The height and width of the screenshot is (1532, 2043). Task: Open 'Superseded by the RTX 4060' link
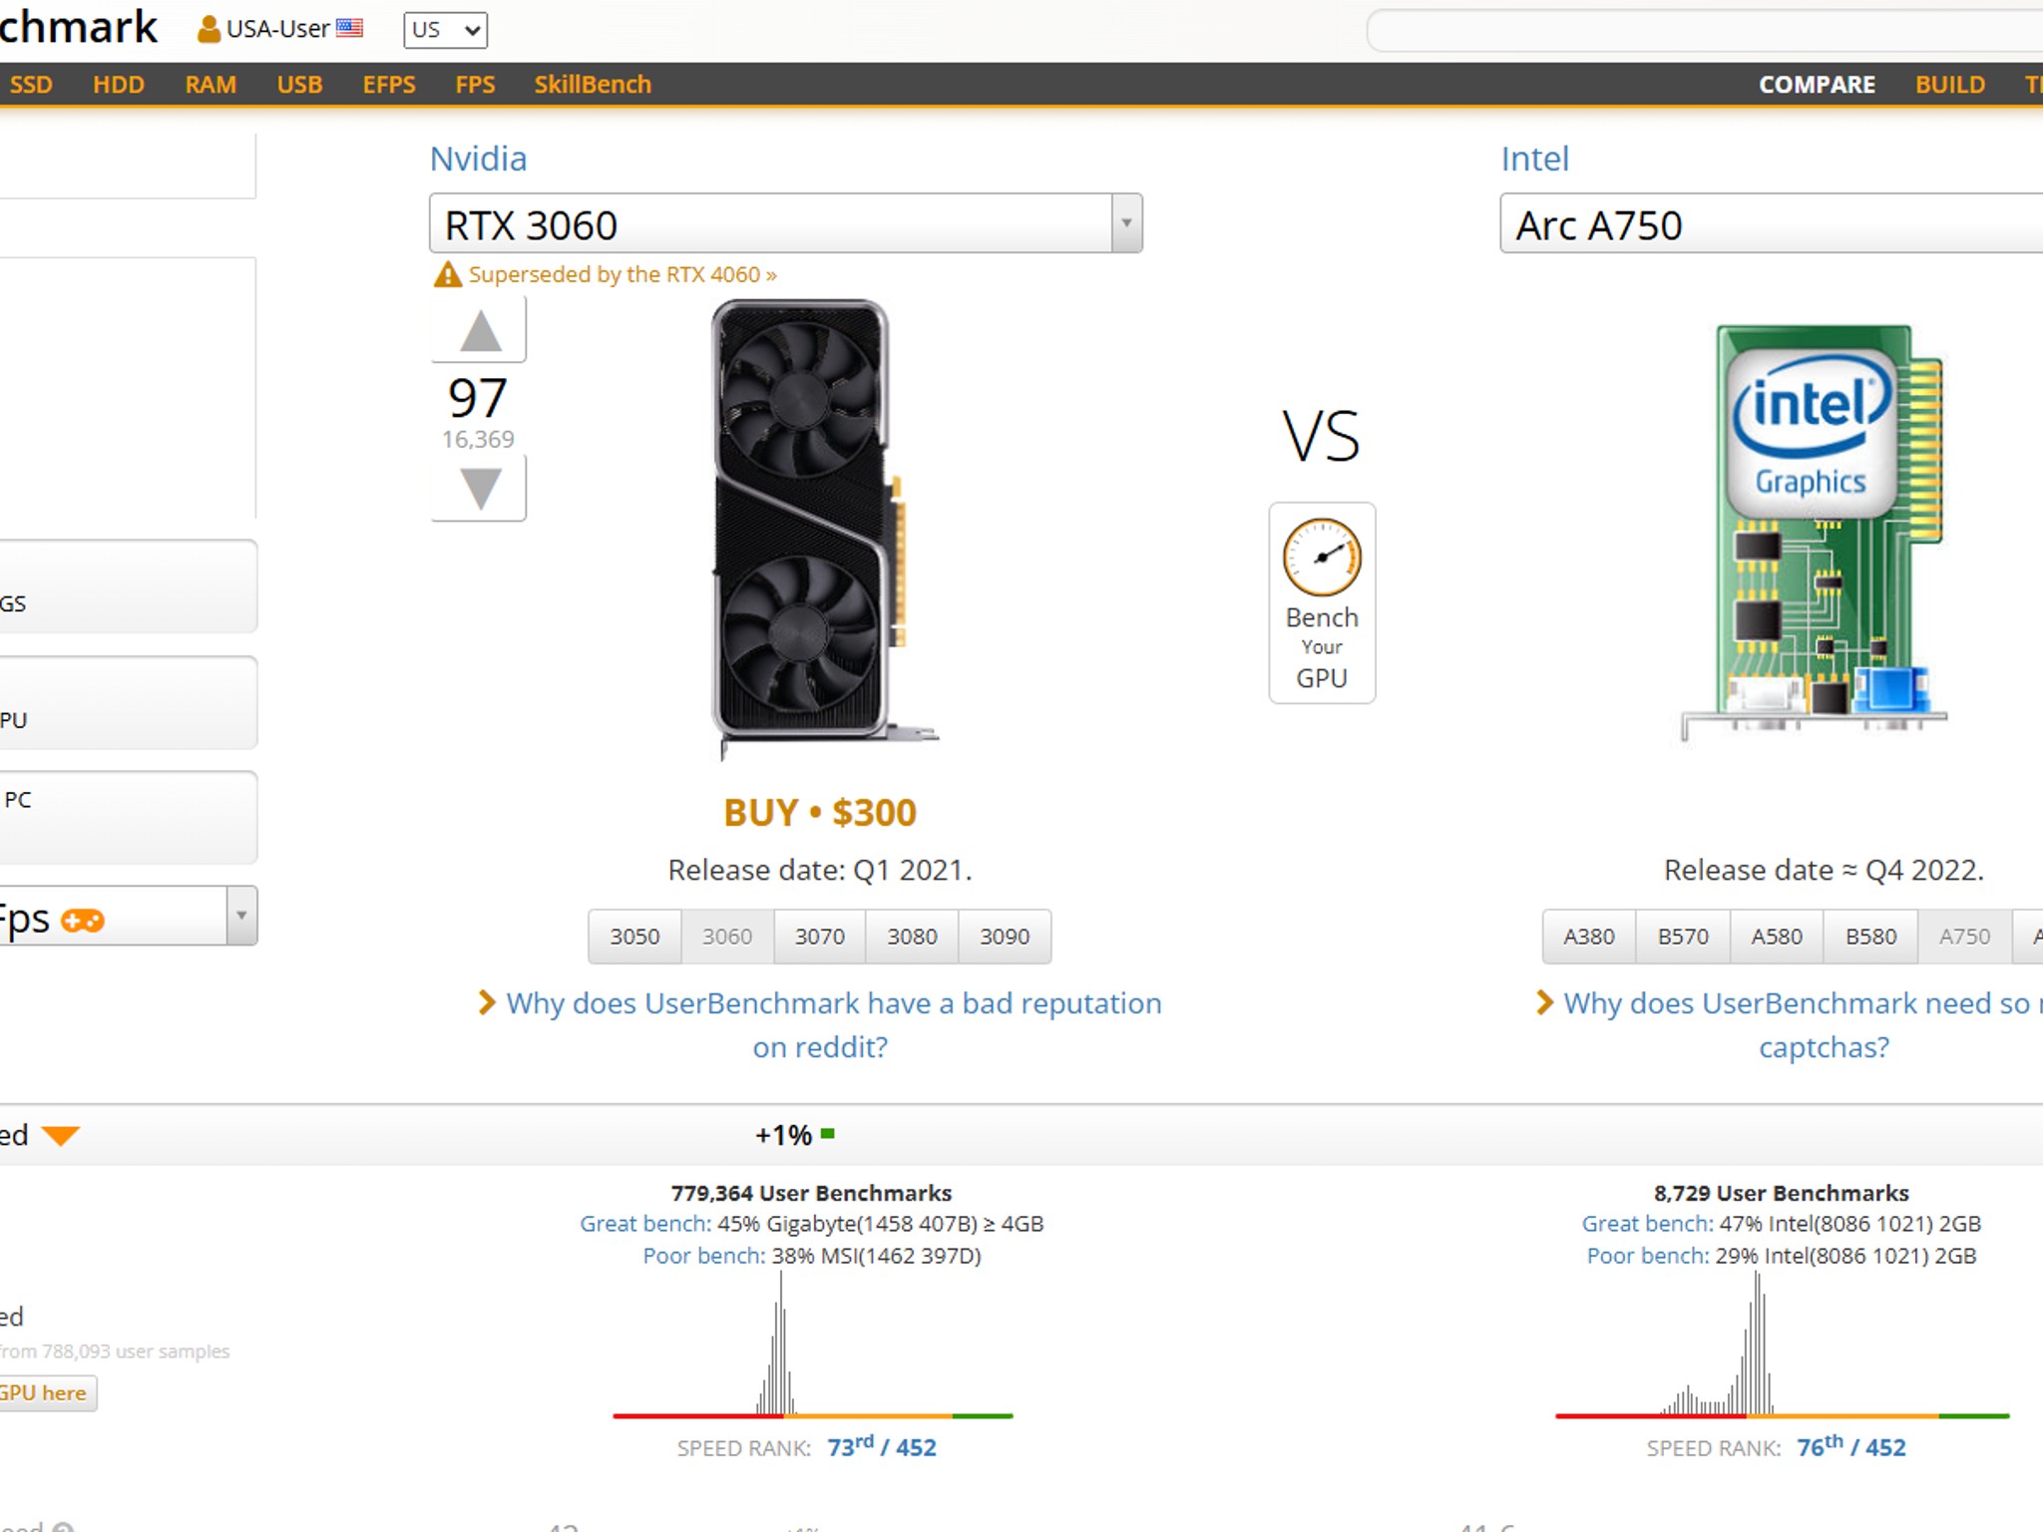pyautogui.click(x=622, y=274)
